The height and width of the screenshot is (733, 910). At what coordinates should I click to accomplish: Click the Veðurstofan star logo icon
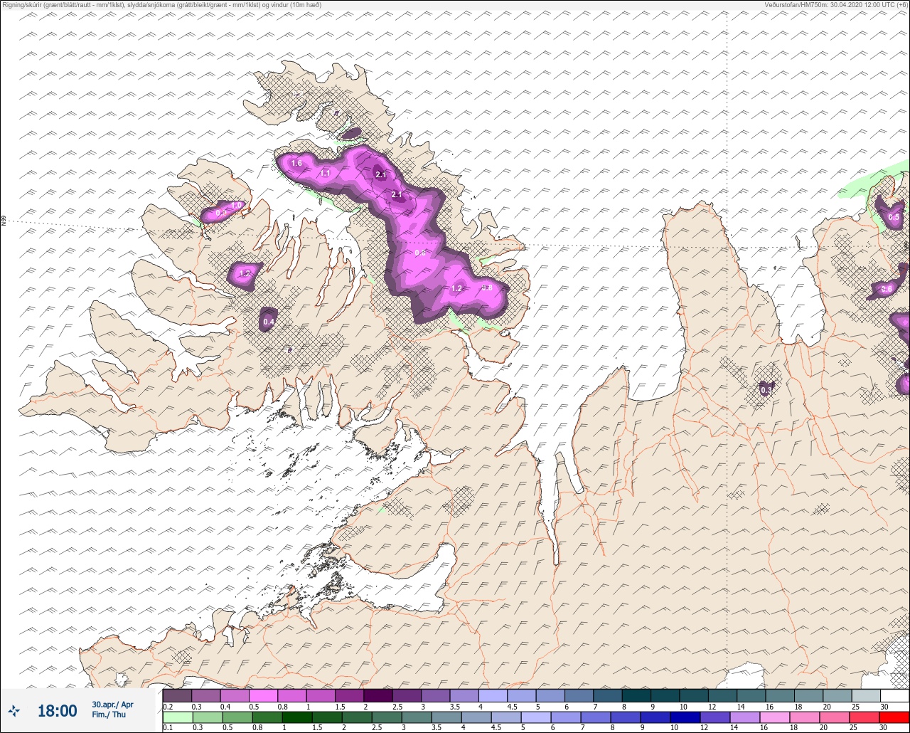[x=14, y=710]
